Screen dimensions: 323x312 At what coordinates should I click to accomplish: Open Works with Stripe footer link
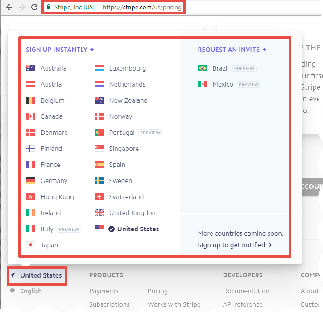click(174, 304)
